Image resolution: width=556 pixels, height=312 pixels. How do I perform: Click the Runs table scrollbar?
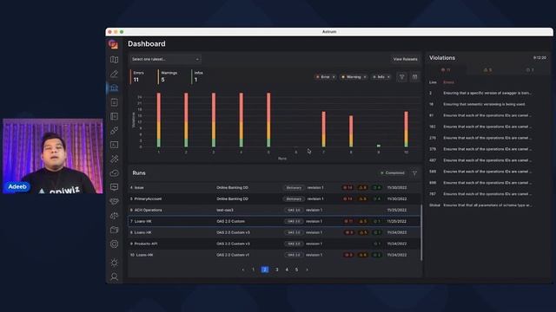[x=421, y=232]
